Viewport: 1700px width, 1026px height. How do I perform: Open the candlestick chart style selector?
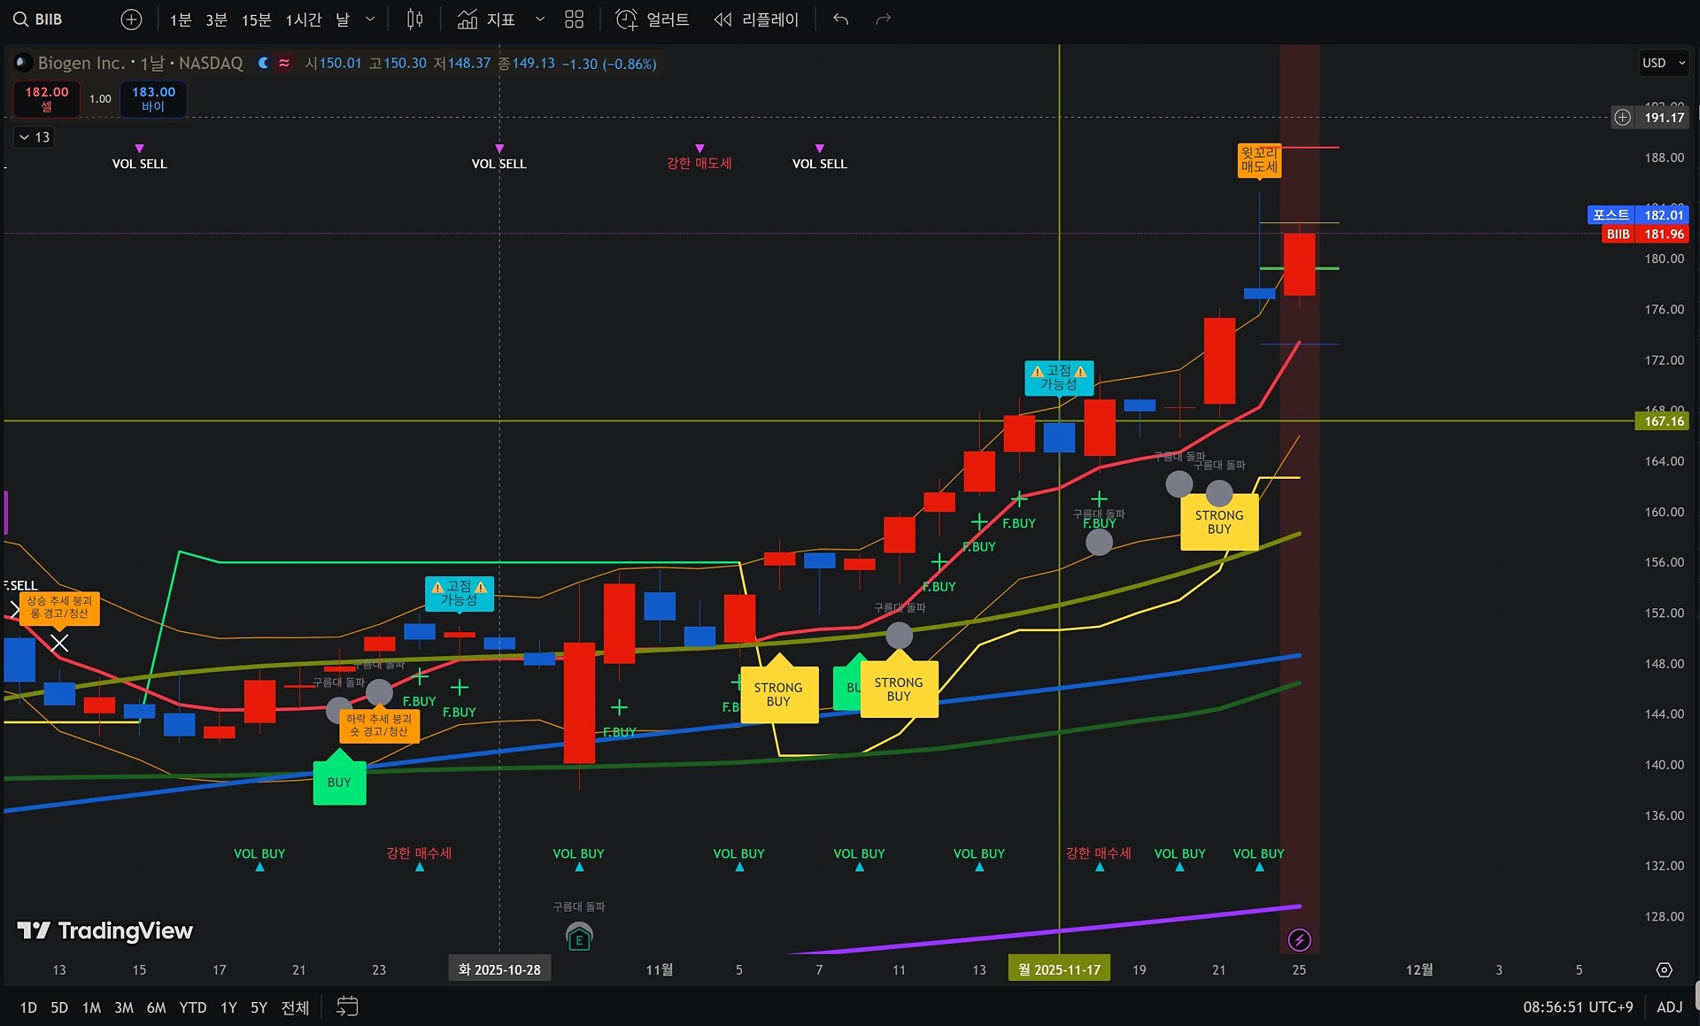(414, 19)
